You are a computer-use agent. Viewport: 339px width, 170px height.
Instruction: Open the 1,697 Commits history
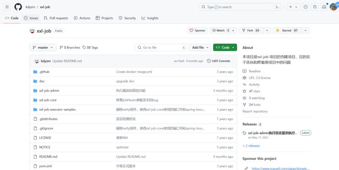point(219,61)
